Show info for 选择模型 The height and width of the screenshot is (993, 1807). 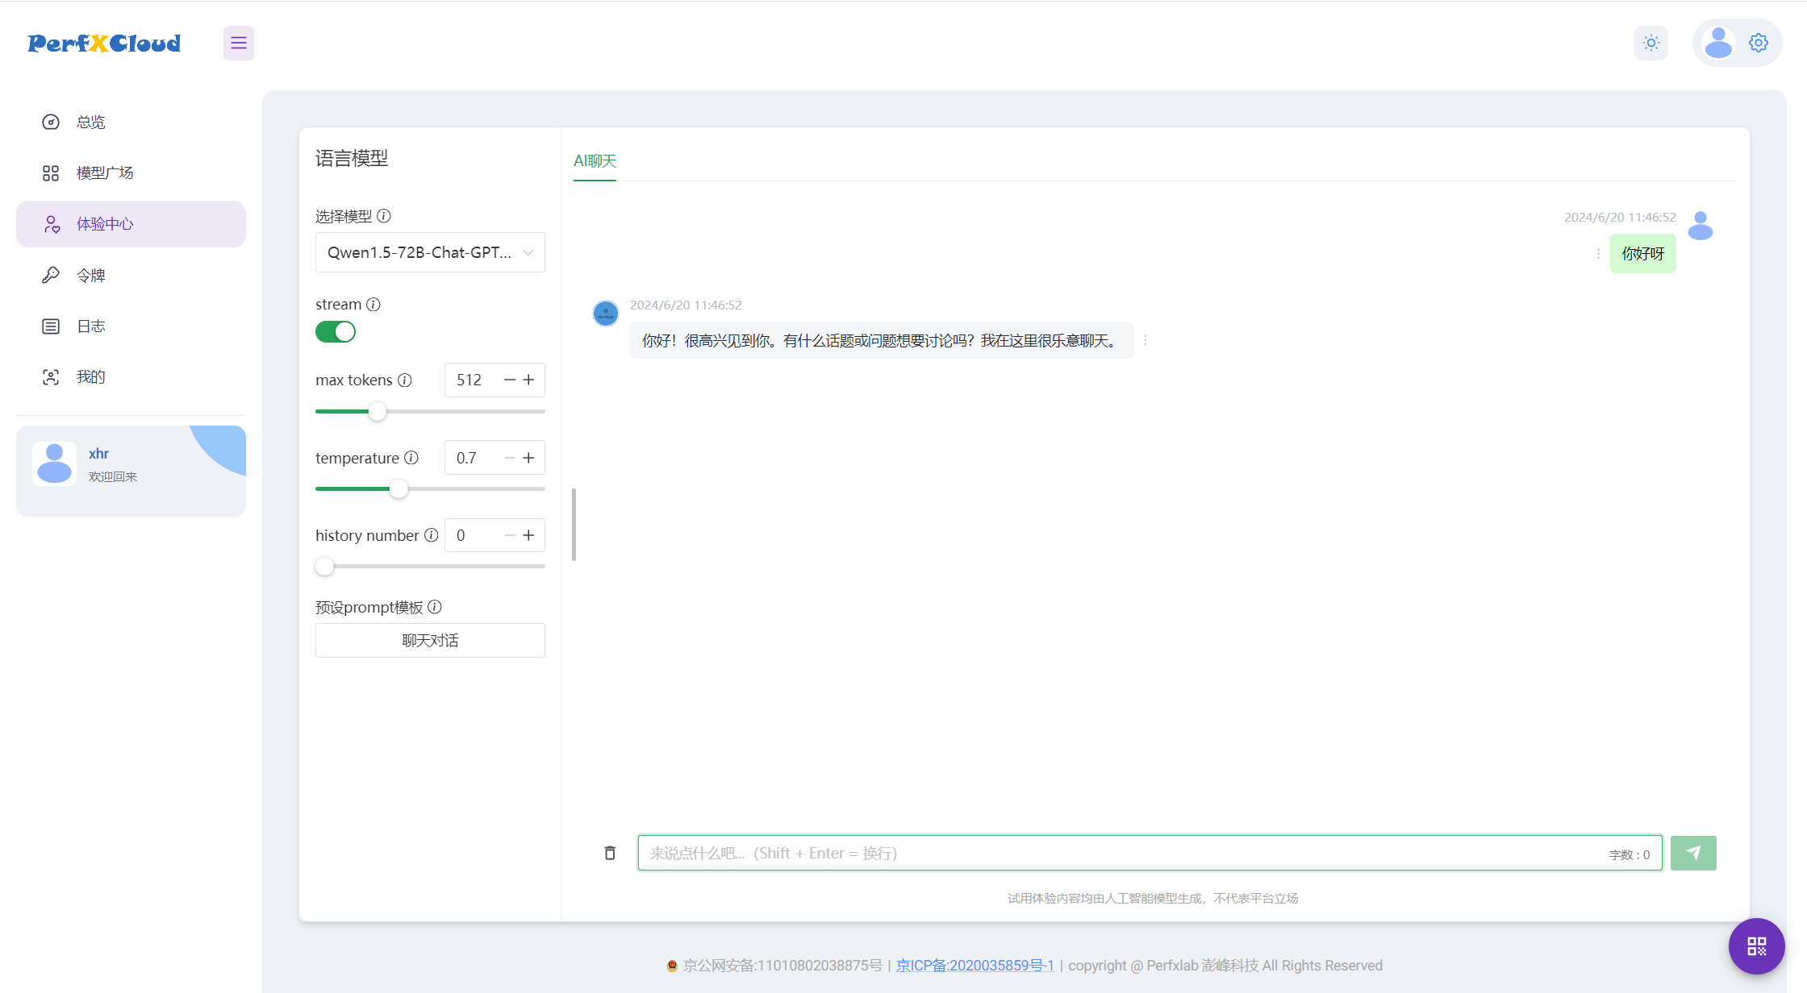pyautogui.click(x=384, y=216)
